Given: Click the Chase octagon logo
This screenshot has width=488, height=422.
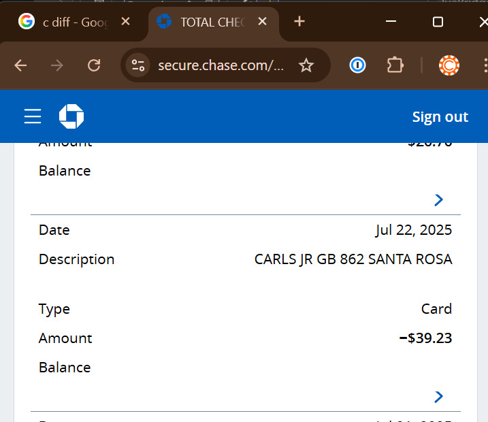Looking at the screenshot, I should pos(71,116).
